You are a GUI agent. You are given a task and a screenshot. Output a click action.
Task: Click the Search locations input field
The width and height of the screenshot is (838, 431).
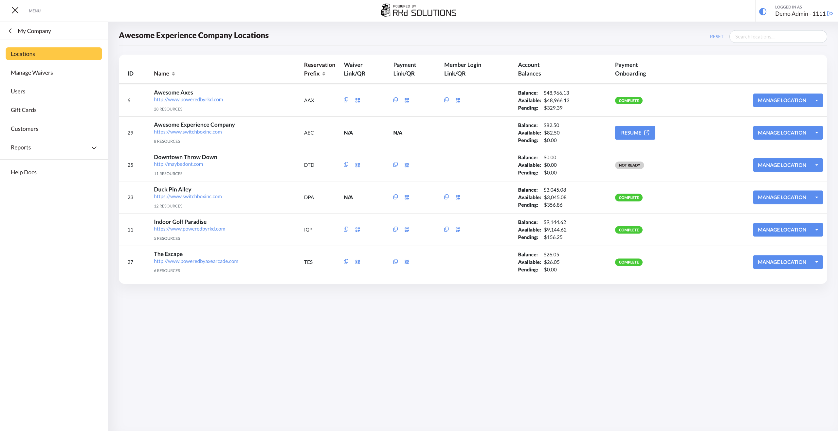[x=778, y=37]
